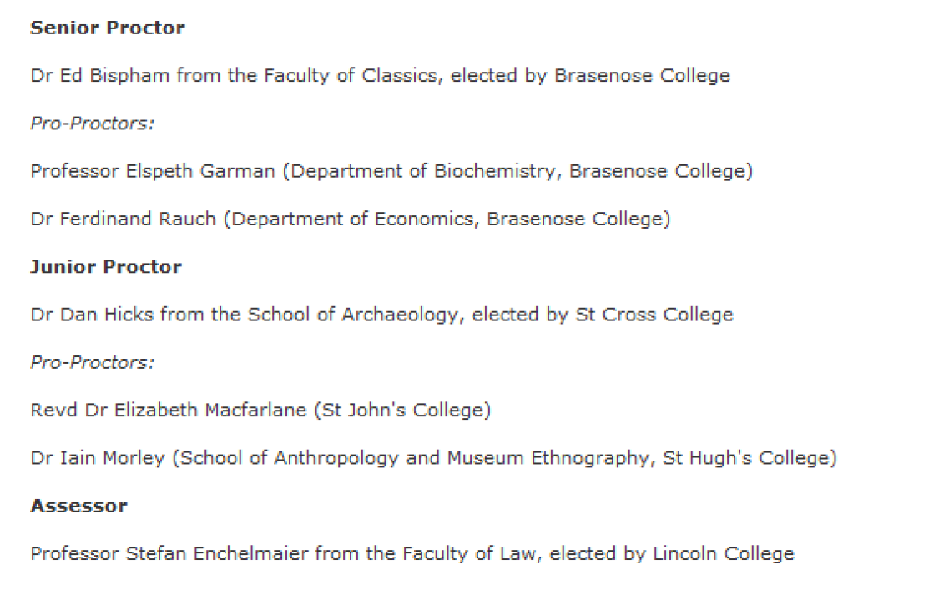The height and width of the screenshot is (600, 949).
Task: Click the "Assessor" heading
Action: click(78, 507)
